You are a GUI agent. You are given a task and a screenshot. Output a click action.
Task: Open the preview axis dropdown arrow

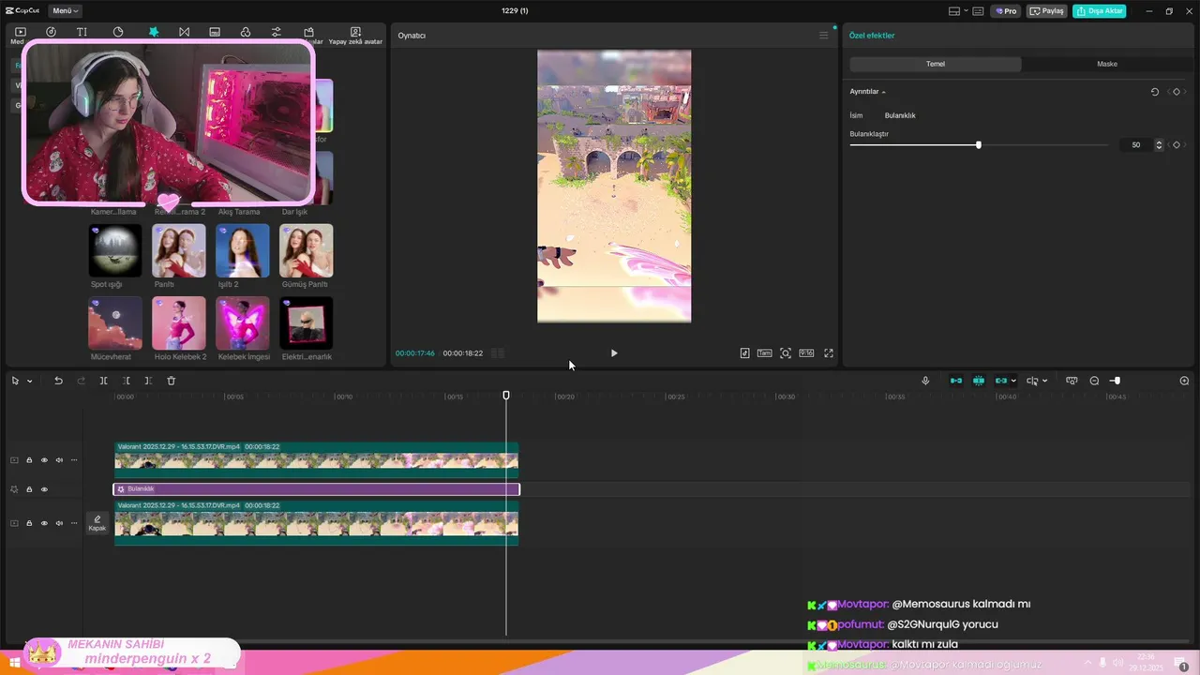click(x=1044, y=382)
